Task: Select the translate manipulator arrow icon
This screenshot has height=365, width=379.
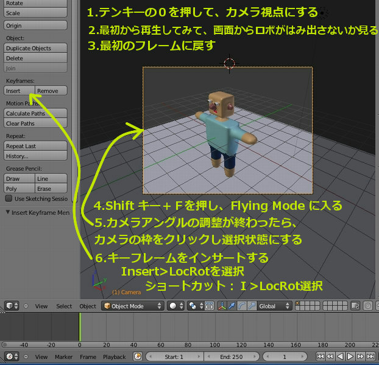Action: click(232, 306)
